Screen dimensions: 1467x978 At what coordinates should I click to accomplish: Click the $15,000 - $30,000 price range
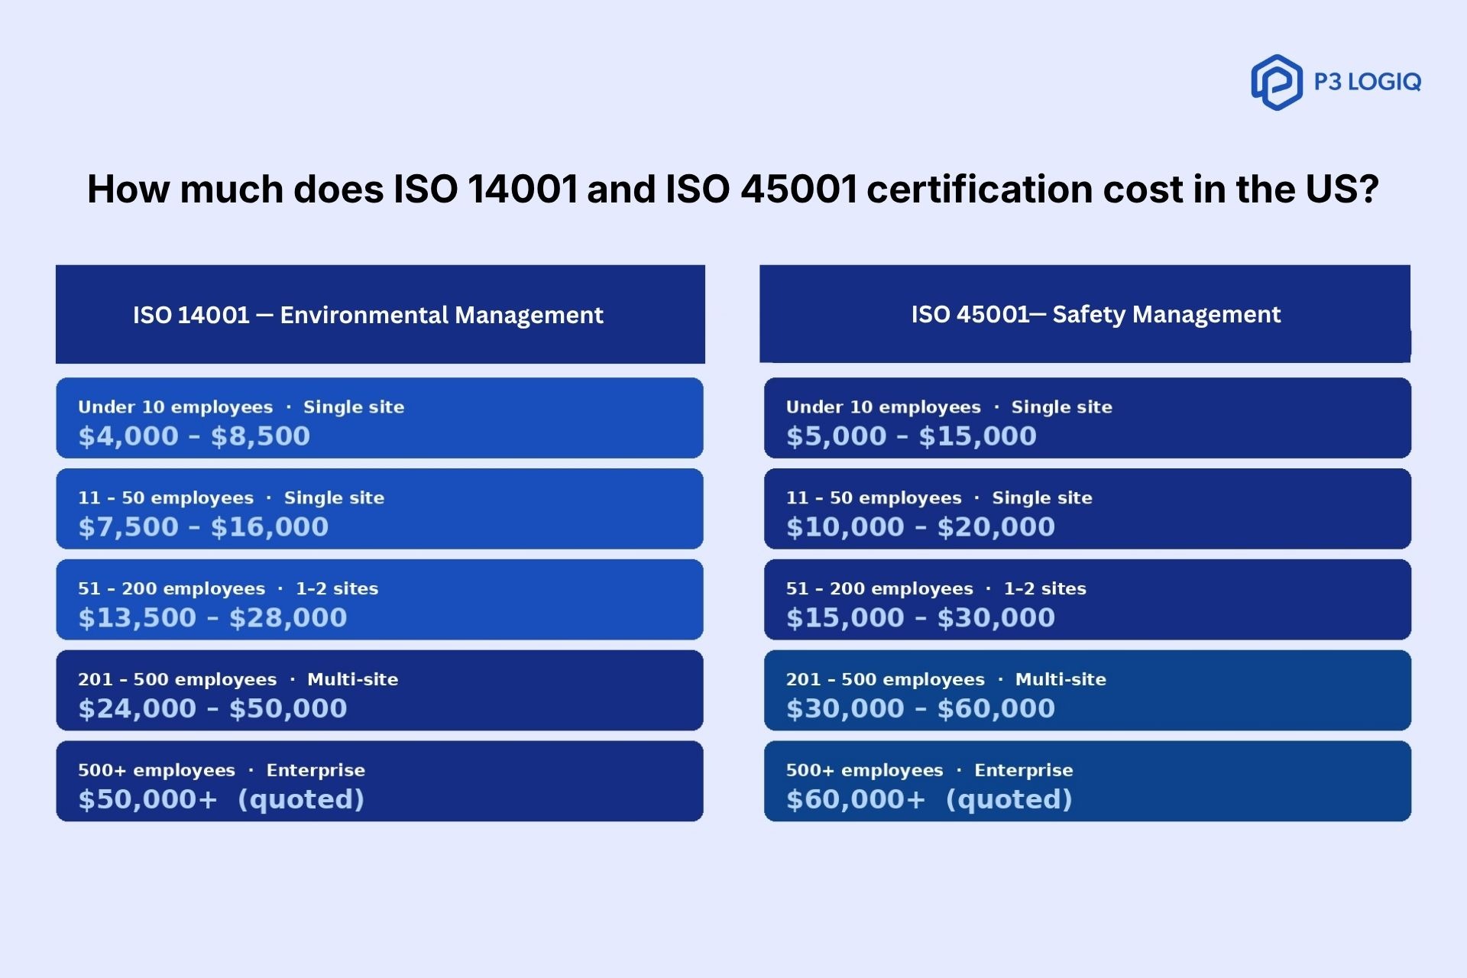(921, 618)
